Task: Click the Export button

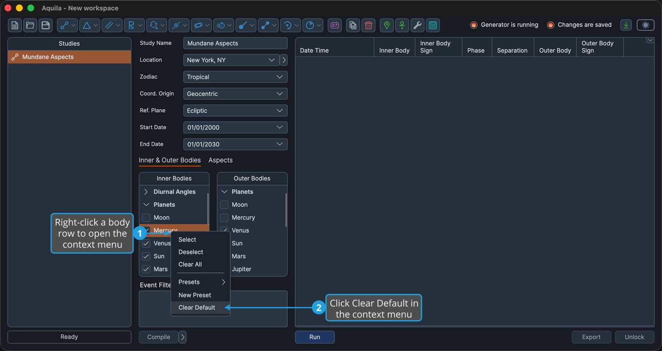Action: click(x=591, y=337)
